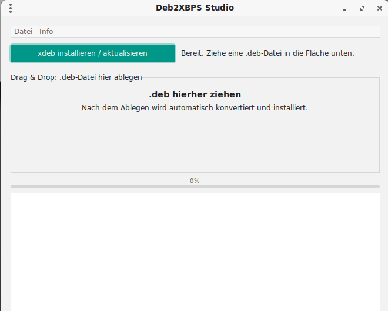Click the 'Bereit' status message text
The height and width of the screenshot is (311, 388).
(267, 53)
